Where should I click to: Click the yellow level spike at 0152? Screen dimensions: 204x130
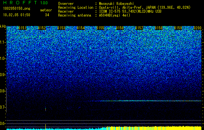click(45, 127)
